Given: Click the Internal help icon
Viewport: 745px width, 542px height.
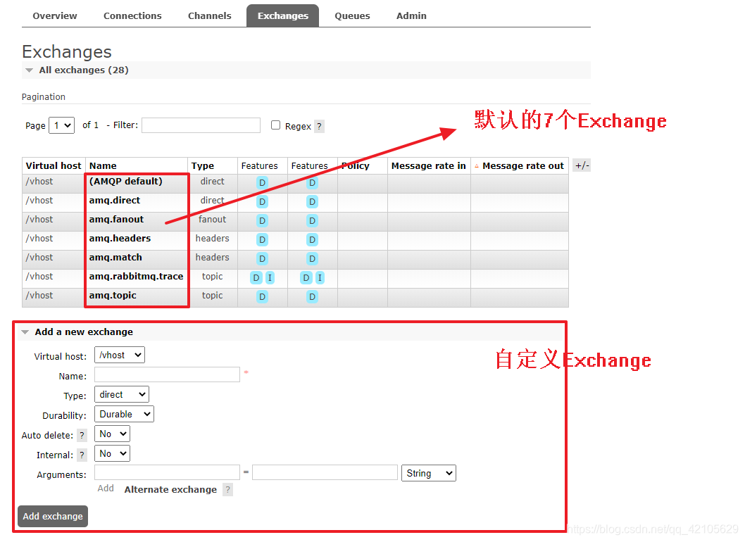Looking at the screenshot, I should pyautogui.click(x=82, y=455).
